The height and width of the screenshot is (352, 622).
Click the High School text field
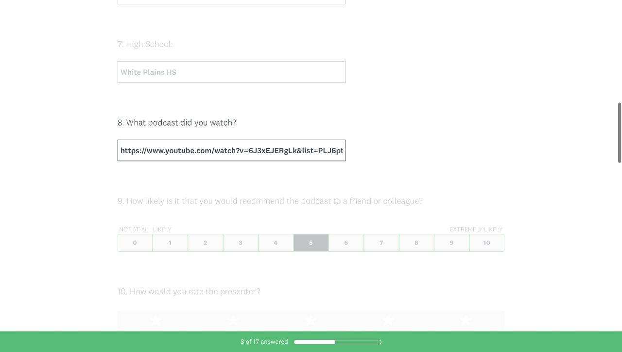(231, 72)
